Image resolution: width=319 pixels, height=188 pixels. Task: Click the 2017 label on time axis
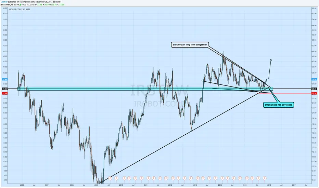coord(294,185)
